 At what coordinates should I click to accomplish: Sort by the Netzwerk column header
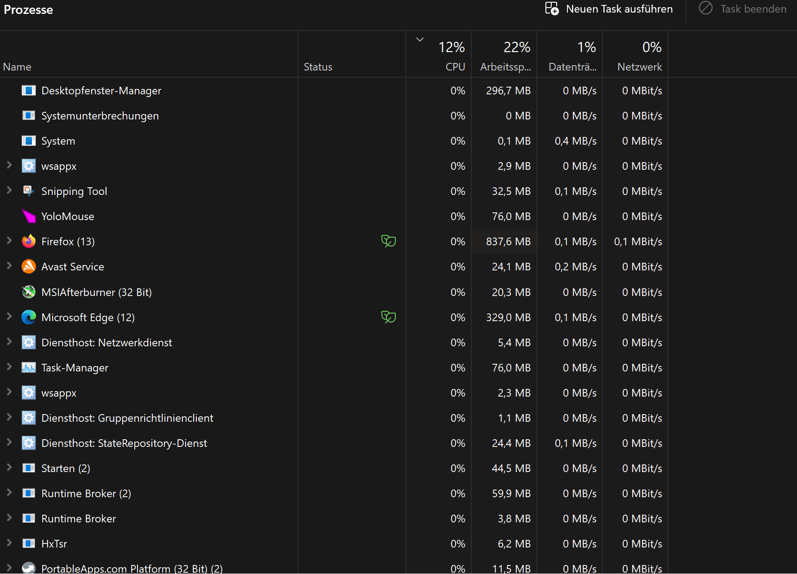pos(639,66)
